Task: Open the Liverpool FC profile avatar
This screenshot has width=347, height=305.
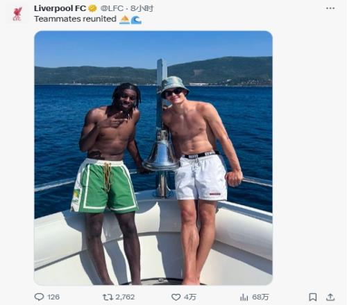Action: pyautogui.click(x=17, y=14)
